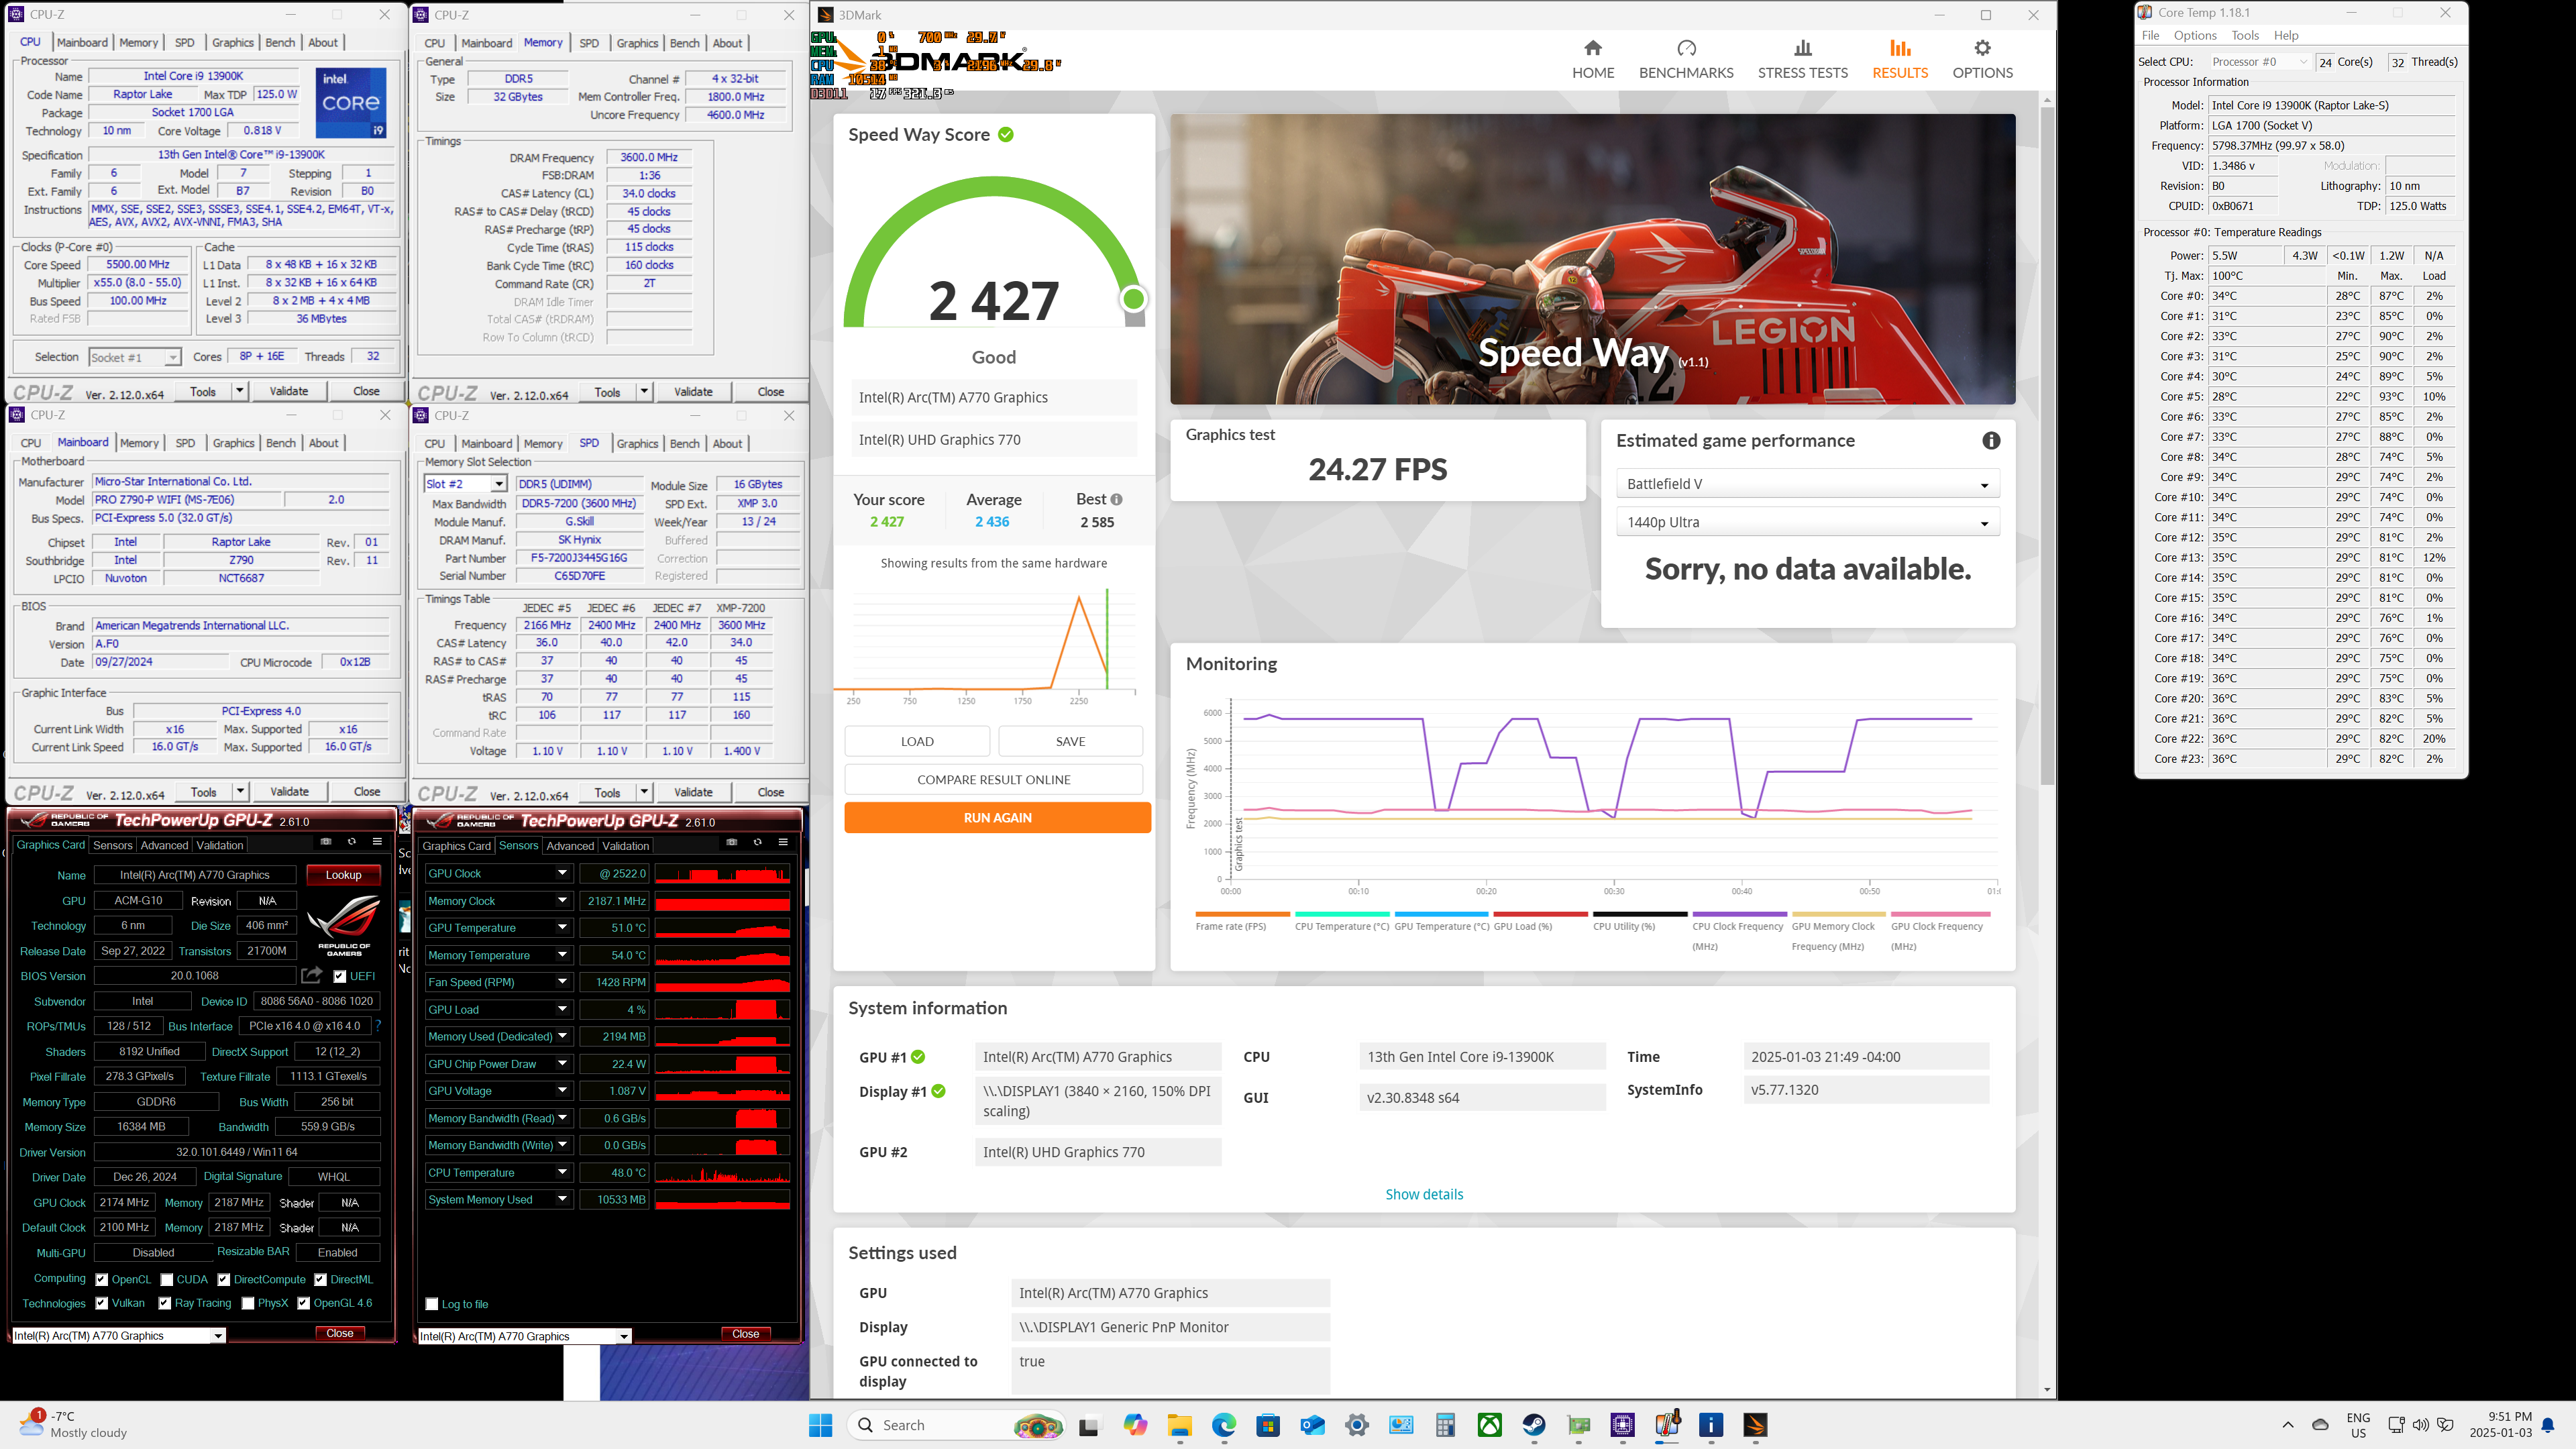Toggle the PhysX checkbox in GPU-Z

pos(247,1303)
